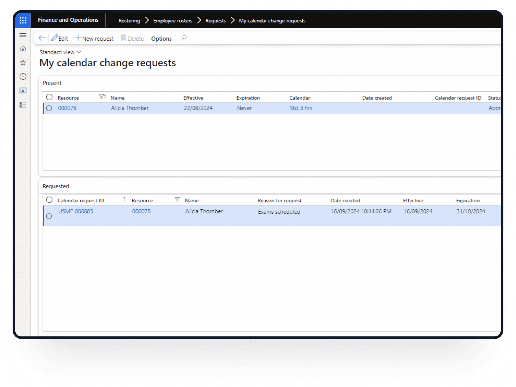The image size is (516, 387).
Task: Create a New request
Action: point(94,38)
